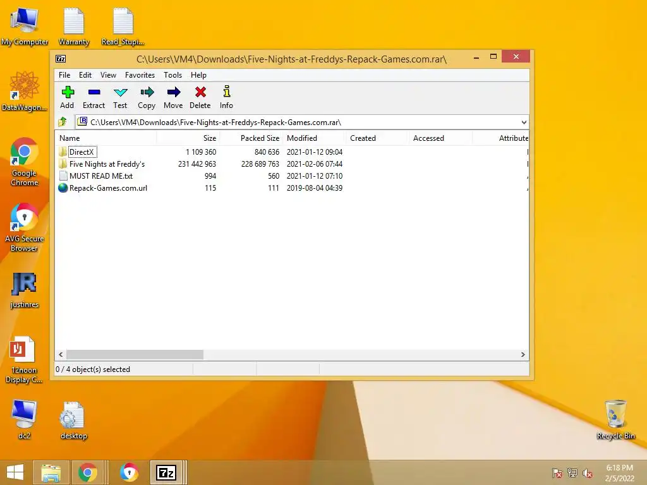This screenshot has width=647, height=485.
Task: Sort by the Name column header
Action: pyautogui.click(x=106, y=138)
